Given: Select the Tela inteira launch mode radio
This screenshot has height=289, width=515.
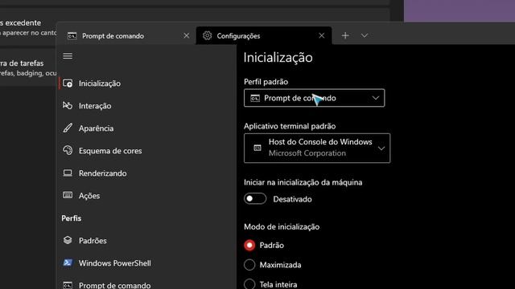Looking at the screenshot, I should pyautogui.click(x=249, y=284).
